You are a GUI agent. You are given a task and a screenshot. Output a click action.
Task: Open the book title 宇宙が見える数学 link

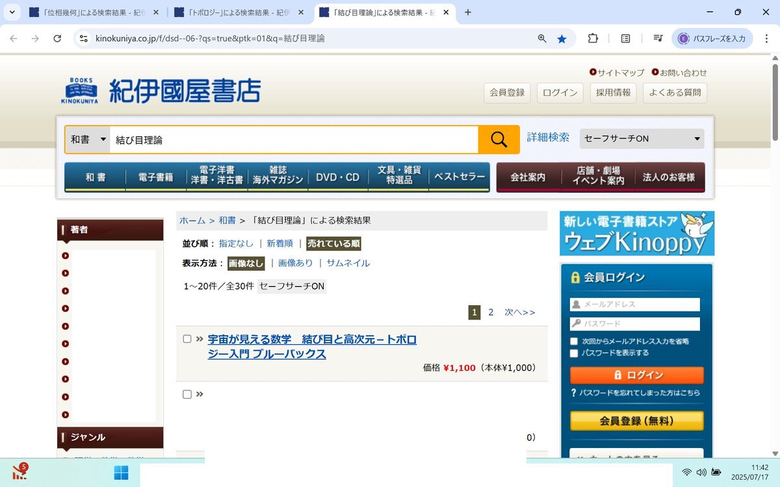click(x=312, y=347)
